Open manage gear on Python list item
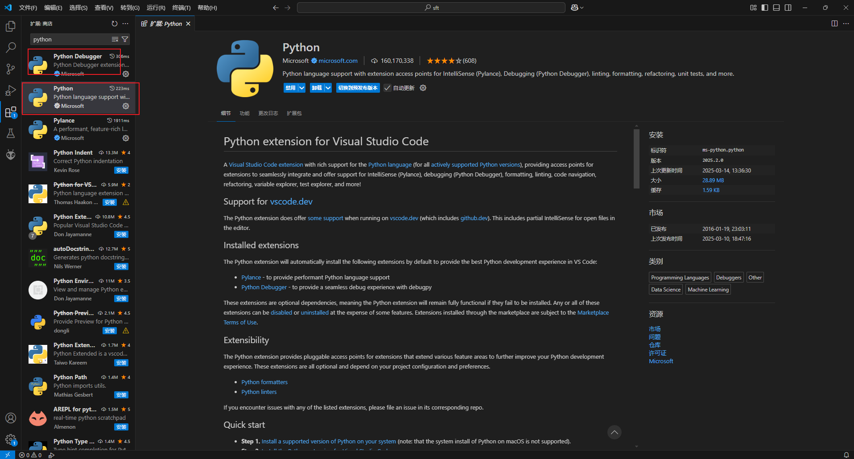Image resolution: width=854 pixels, height=459 pixels. coord(126,106)
